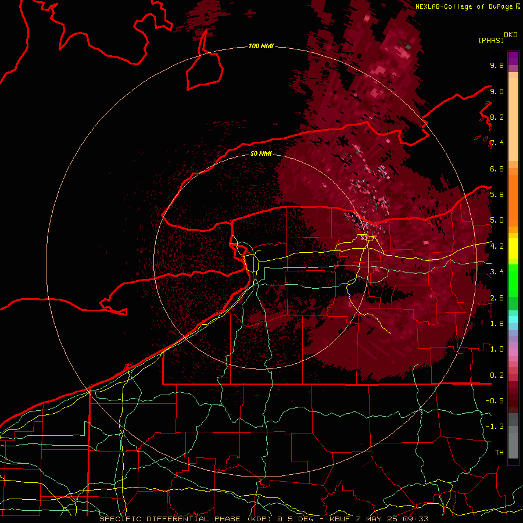Click the 5.8 scale value
This screenshot has width=523, height=523.
click(497, 195)
